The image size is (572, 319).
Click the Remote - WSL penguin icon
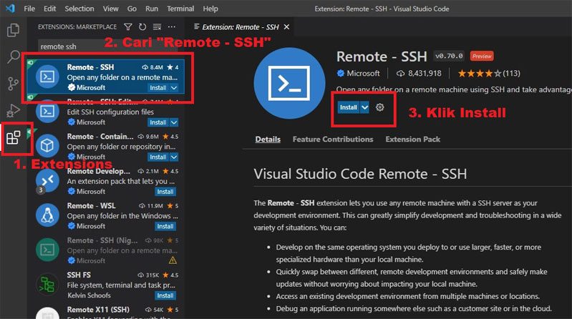click(47, 215)
